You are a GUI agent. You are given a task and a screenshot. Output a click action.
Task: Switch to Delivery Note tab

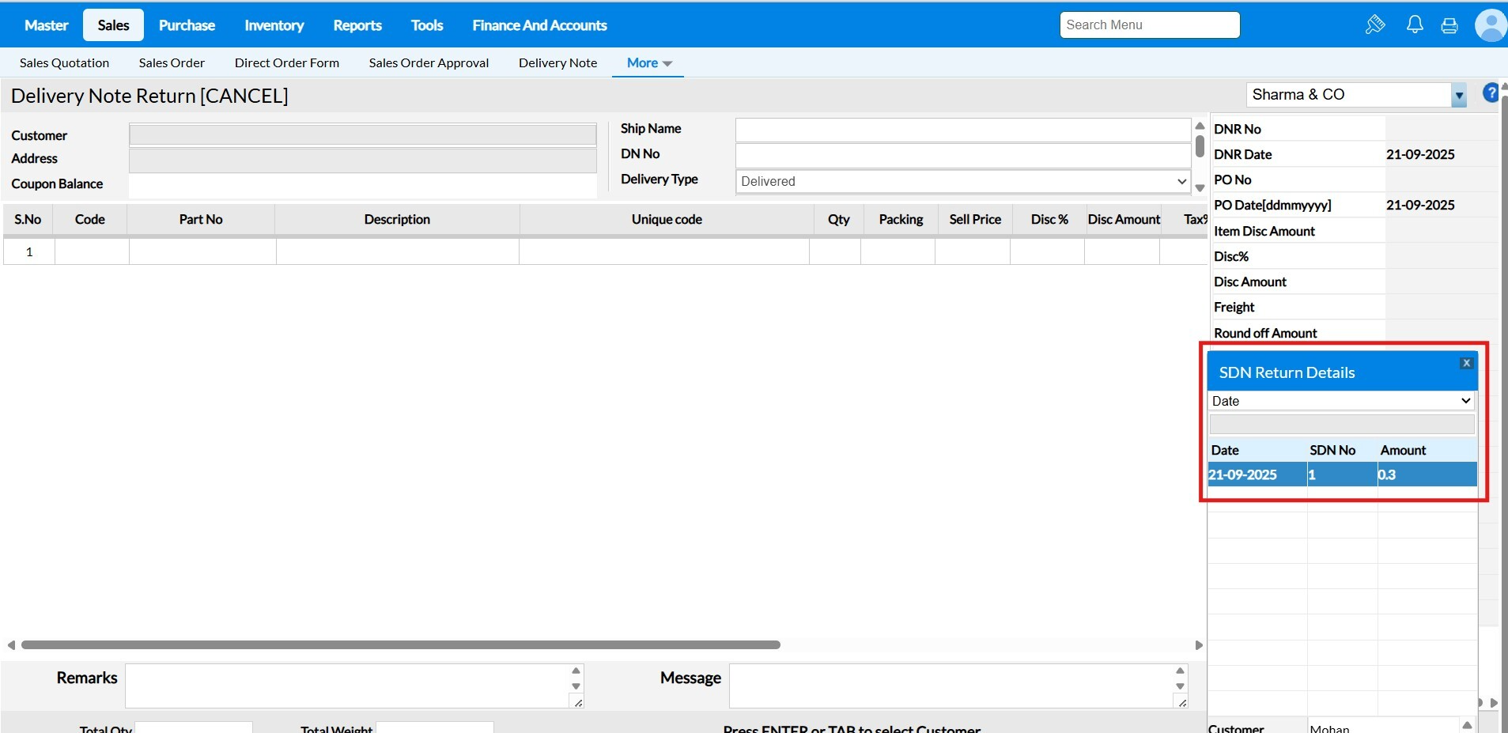point(558,63)
